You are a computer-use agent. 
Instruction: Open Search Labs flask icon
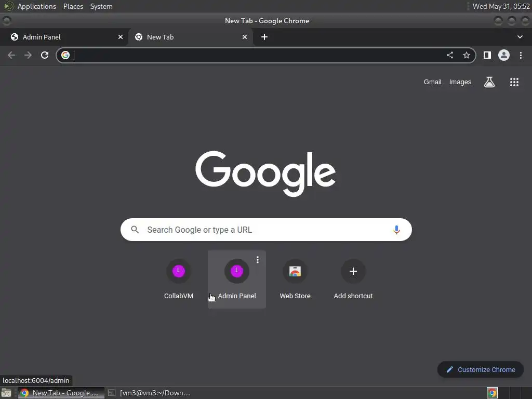[x=489, y=82]
